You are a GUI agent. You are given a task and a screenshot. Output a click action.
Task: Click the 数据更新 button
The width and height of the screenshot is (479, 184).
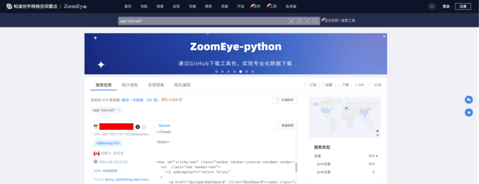286,125
